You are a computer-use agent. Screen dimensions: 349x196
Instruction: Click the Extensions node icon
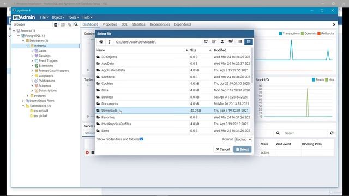(37, 66)
